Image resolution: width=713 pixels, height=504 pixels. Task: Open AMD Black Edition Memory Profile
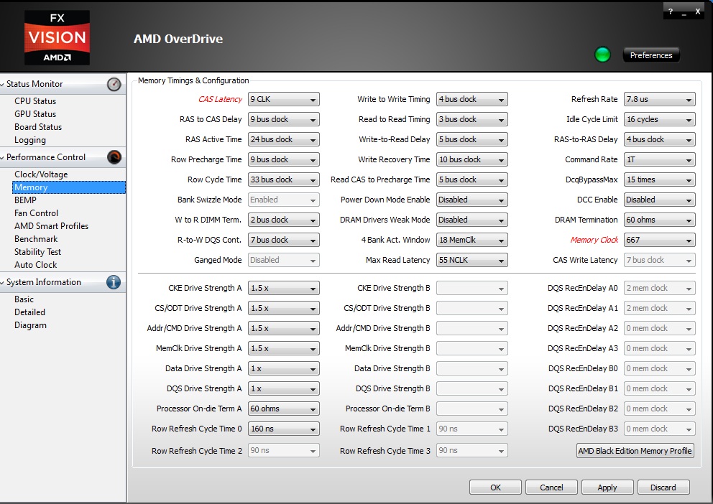[x=635, y=451]
